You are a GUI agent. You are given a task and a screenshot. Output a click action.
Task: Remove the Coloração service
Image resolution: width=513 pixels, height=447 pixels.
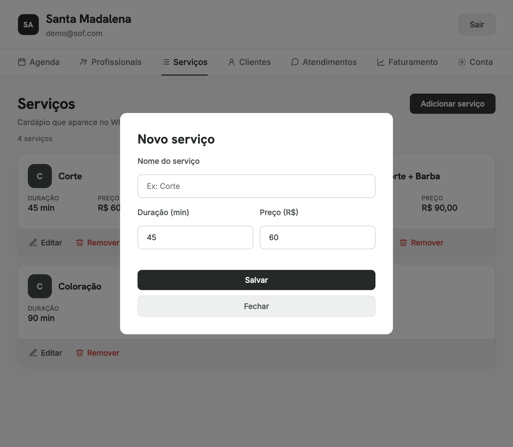pos(98,353)
